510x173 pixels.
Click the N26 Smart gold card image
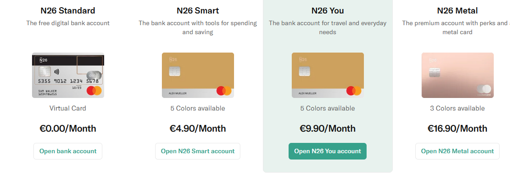pyautogui.click(x=198, y=75)
